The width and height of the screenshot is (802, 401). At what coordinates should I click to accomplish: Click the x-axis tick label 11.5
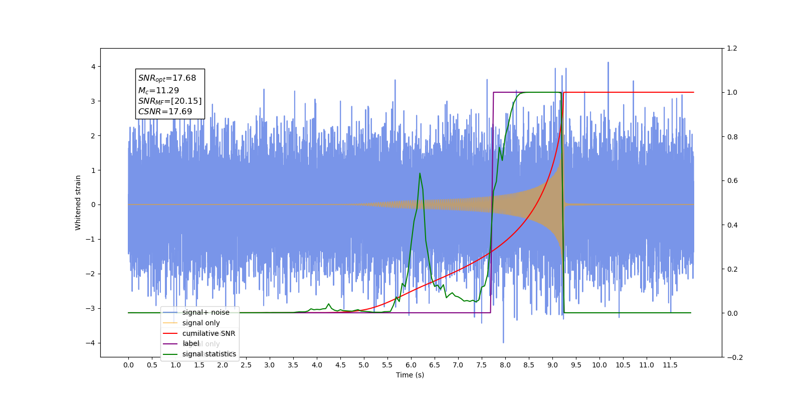[670, 365]
